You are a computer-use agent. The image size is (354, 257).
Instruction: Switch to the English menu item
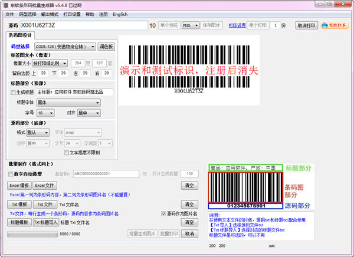120,14
